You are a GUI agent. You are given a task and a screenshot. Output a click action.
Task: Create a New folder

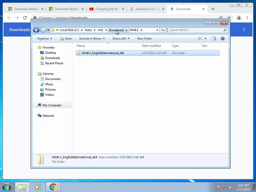(144, 38)
